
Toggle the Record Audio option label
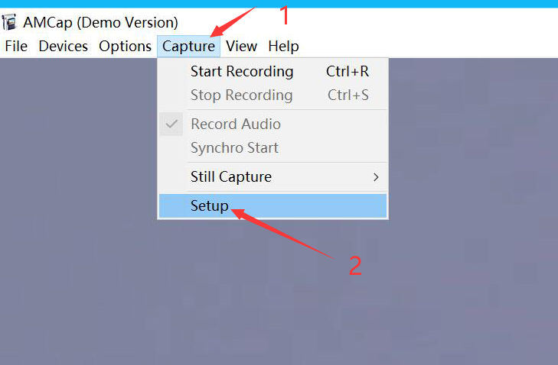(x=236, y=124)
